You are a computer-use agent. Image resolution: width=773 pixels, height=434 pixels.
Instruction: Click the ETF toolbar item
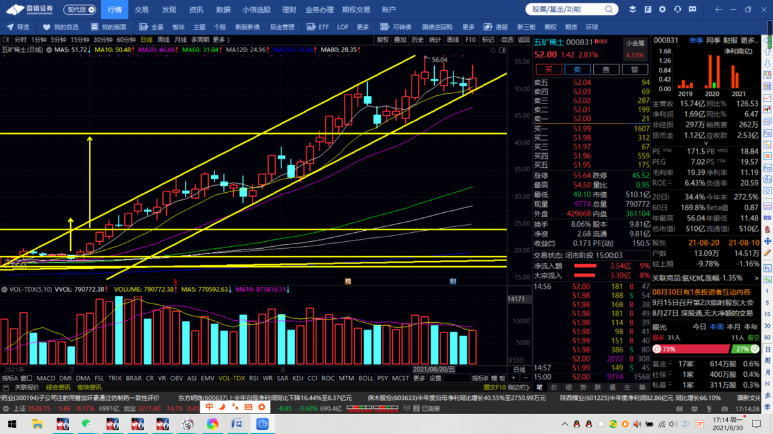click(x=318, y=27)
